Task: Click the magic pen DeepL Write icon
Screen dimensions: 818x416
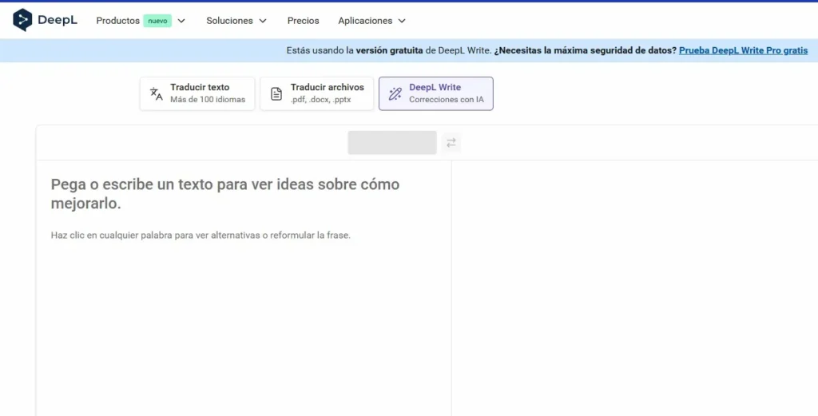Action: tap(395, 94)
